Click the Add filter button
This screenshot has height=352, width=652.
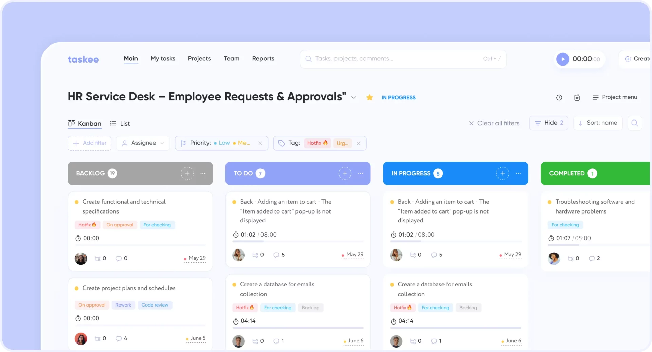tap(89, 143)
